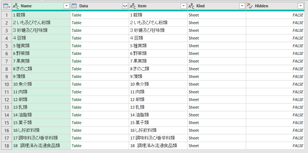Select Name cell '3 砂糖及び甘味類'
The height and width of the screenshot is (153, 308).
click(x=41, y=30)
